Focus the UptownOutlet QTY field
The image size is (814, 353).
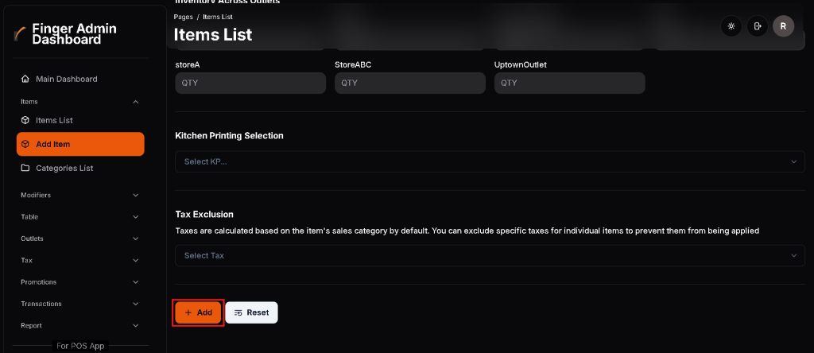(569, 83)
